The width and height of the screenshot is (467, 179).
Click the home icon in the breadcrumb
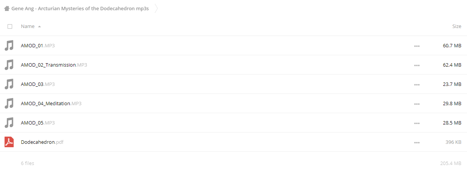pyautogui.click(x=7, y=8)
